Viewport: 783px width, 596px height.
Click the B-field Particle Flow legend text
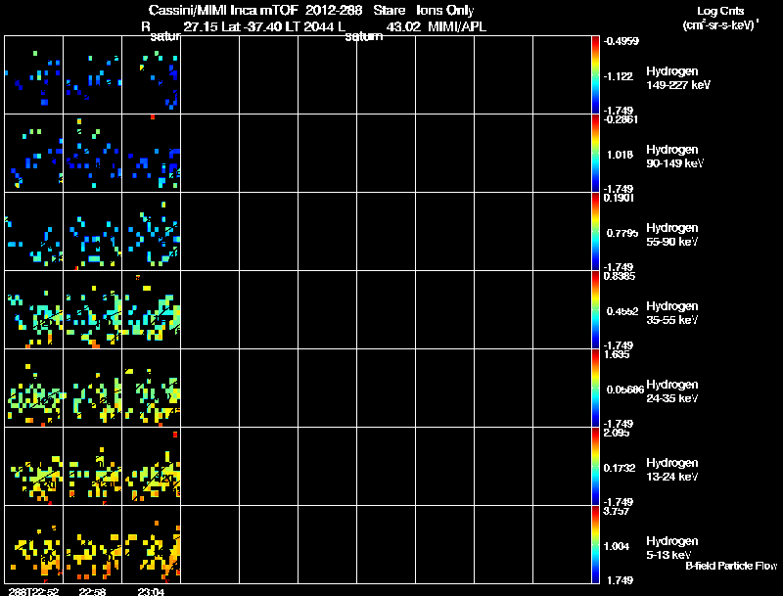click(731, 566)
